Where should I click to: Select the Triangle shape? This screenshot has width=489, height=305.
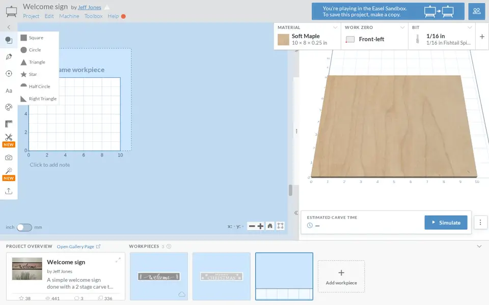tap(33, 62)
